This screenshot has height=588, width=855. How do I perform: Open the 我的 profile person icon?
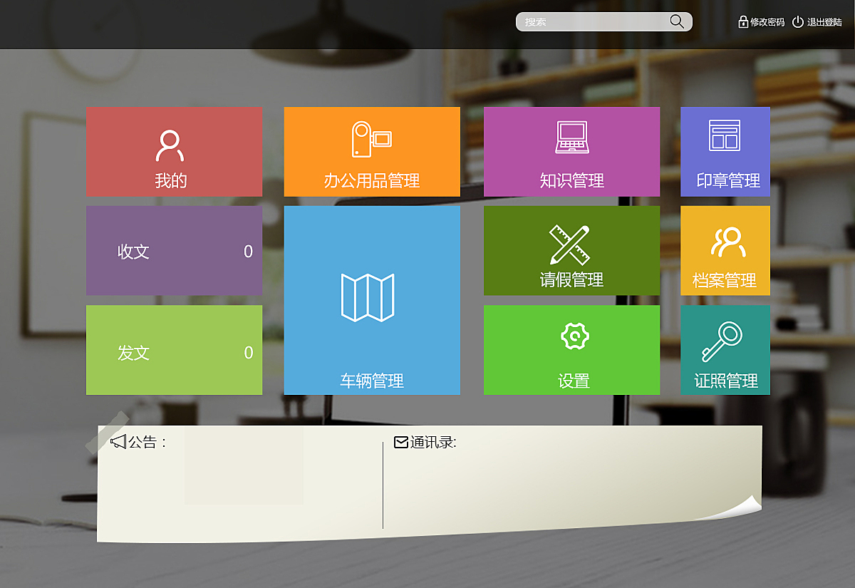pos(170,145)
